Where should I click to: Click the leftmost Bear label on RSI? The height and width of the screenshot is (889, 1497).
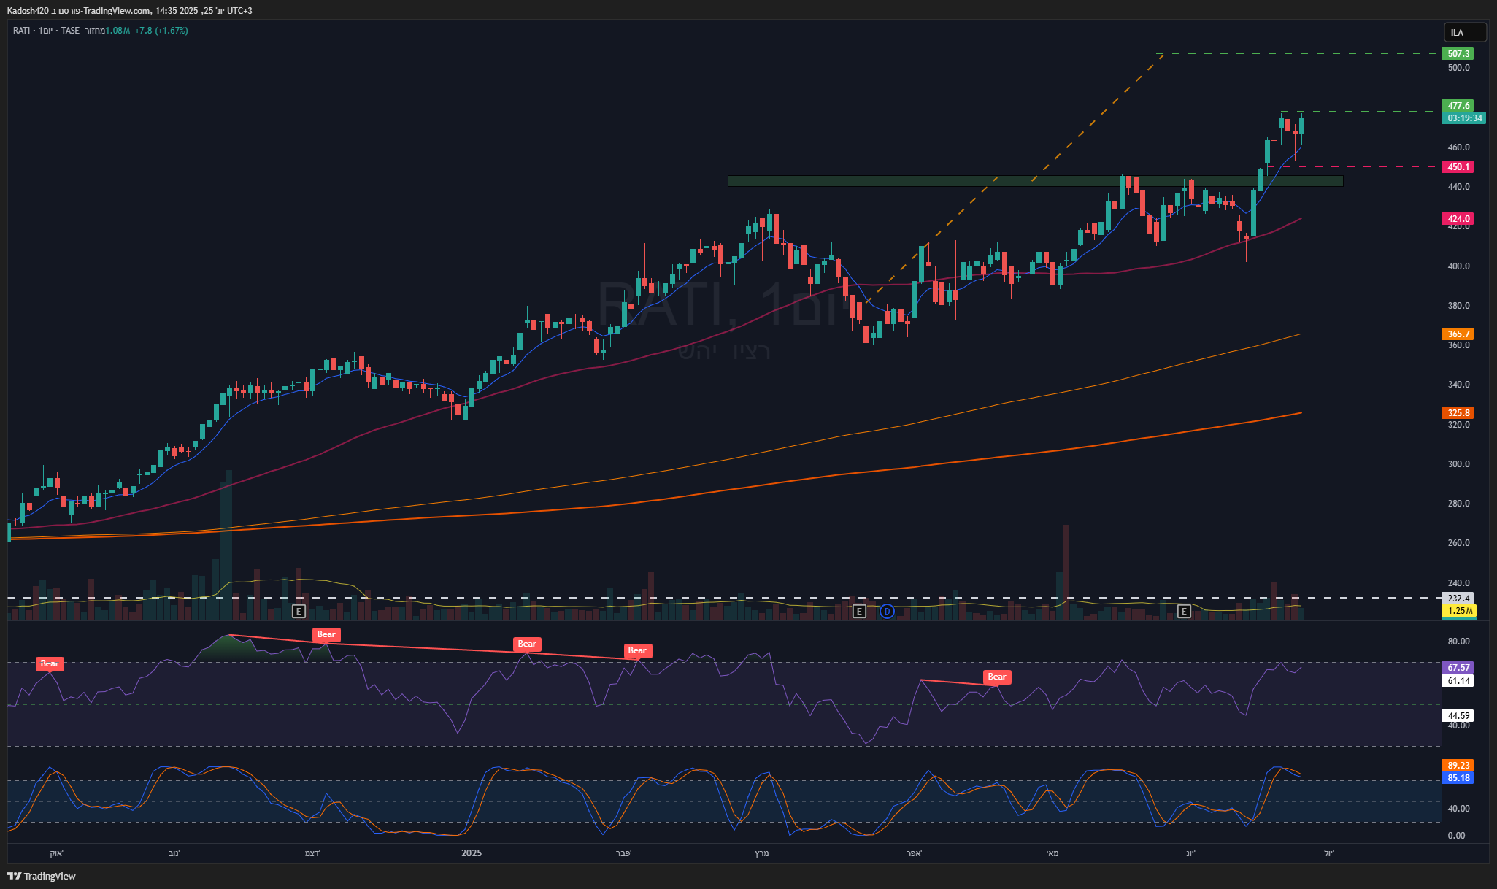50,663
